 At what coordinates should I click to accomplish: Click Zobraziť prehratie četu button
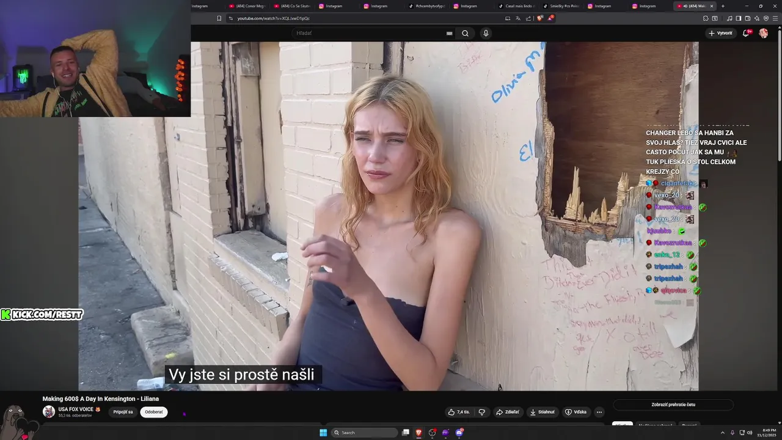(673, 405)
